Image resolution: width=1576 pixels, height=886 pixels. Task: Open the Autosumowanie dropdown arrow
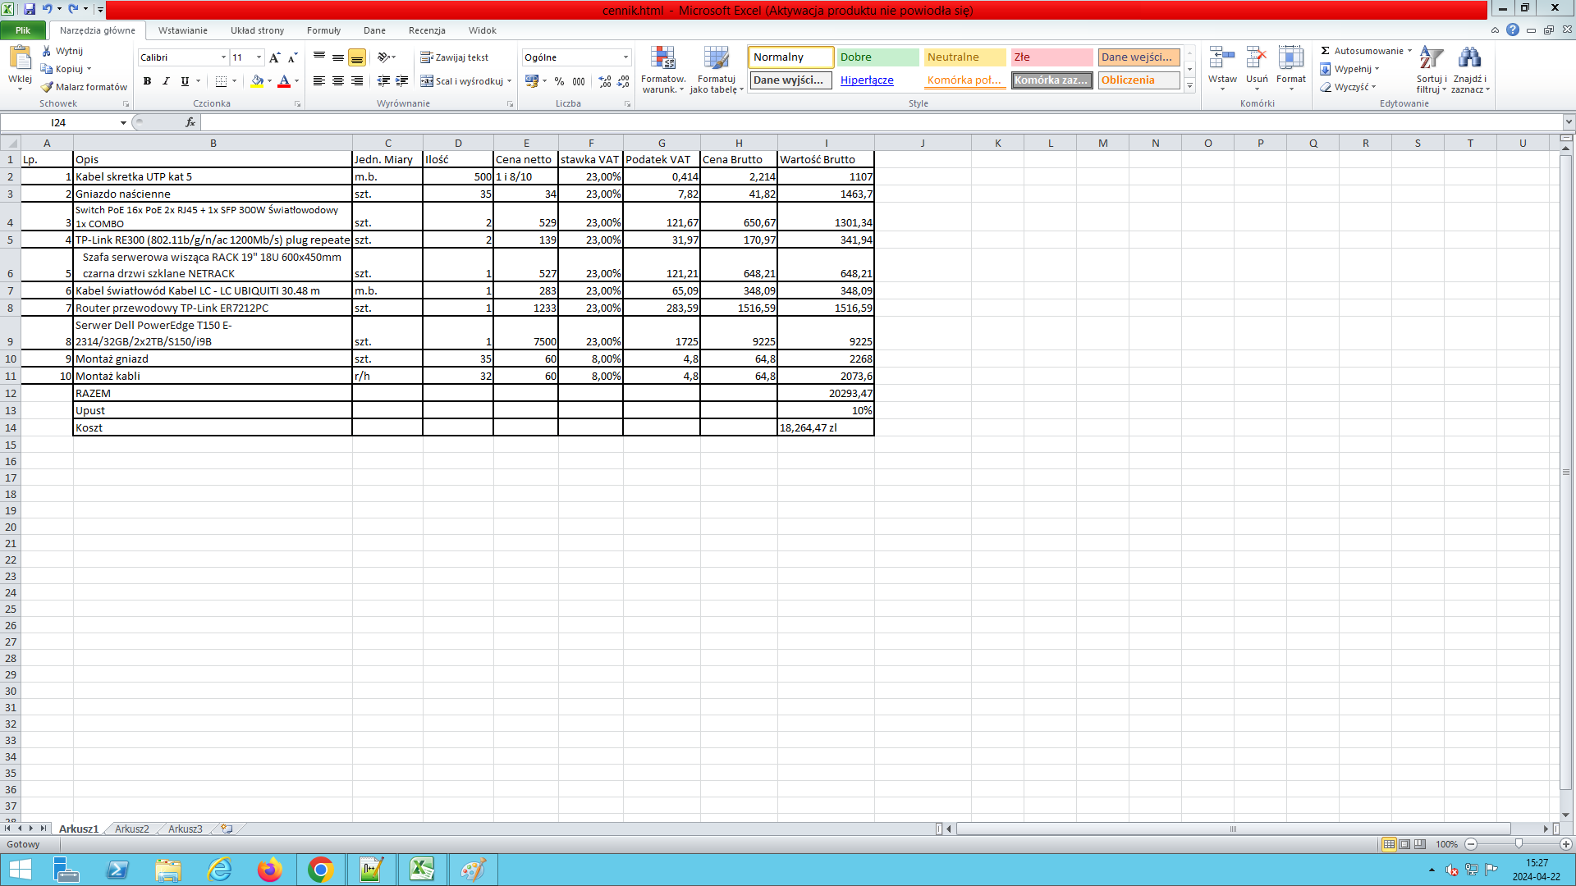(1410, 51)
